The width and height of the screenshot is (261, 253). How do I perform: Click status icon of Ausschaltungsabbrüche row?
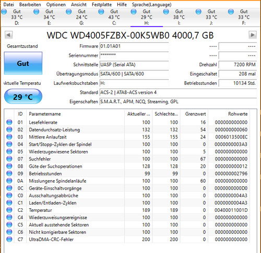pyautogui.click(x=9, y=195)
